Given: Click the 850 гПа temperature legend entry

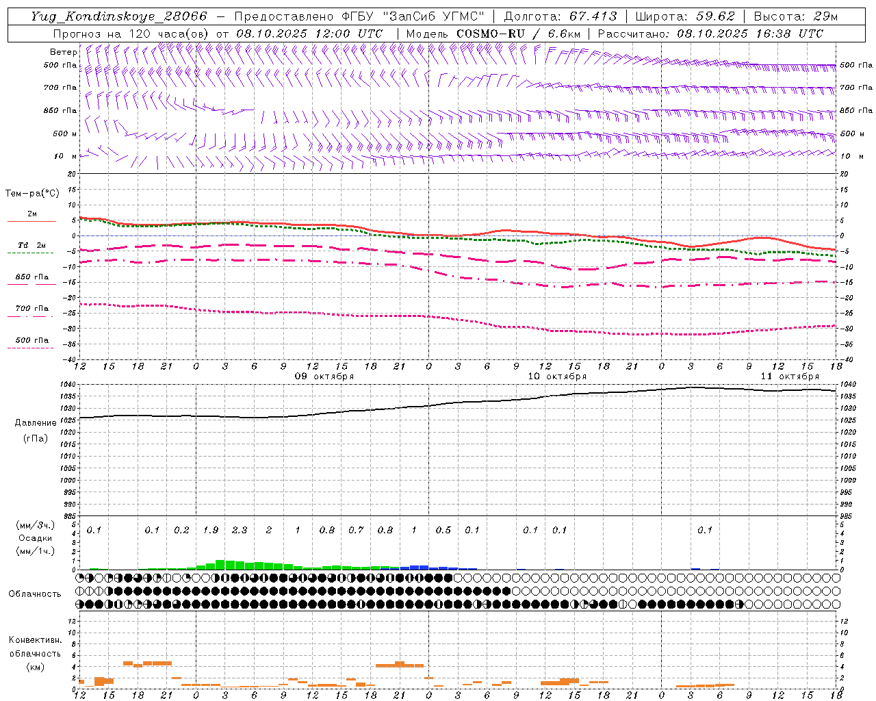Looking at the screenshot, I should click(32, 277).
